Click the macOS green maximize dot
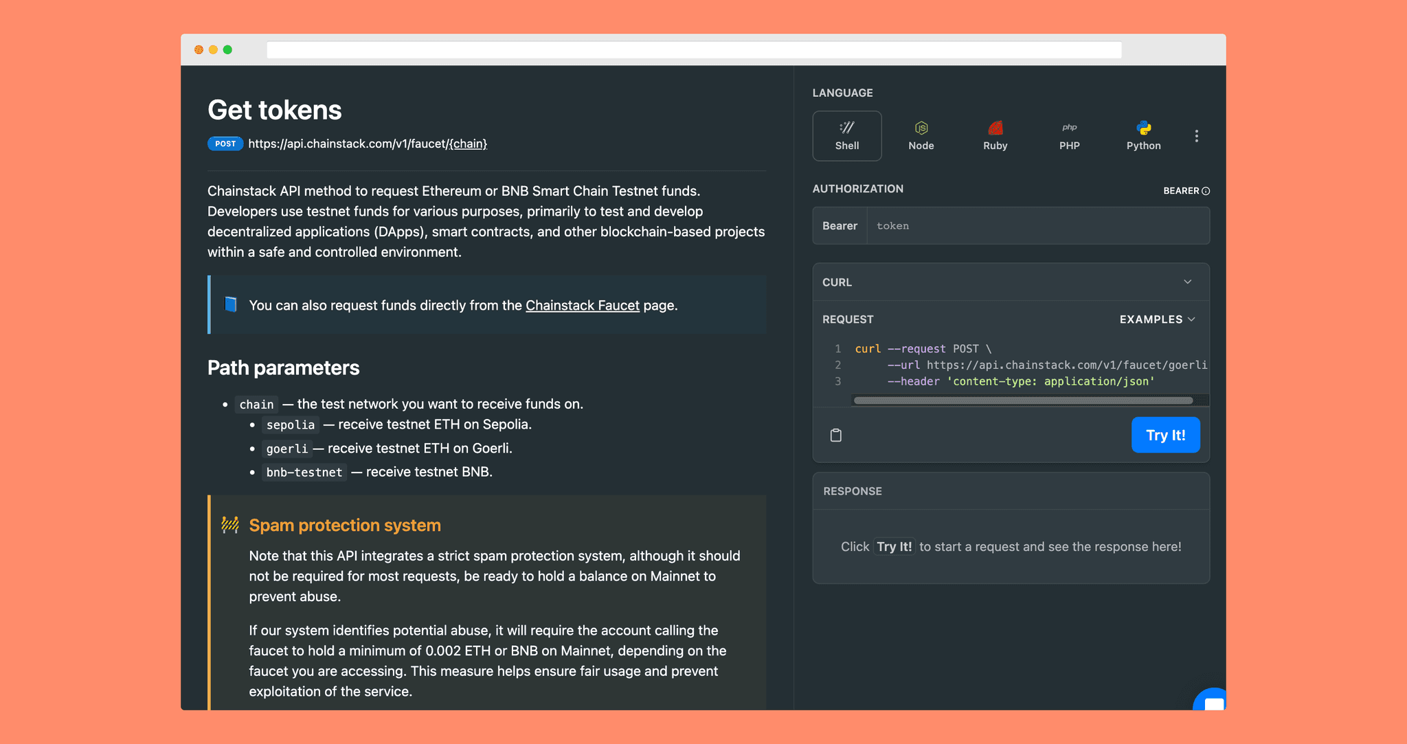Image resolution: width=1407 pixels, height=744 pixels. point(227,49)
